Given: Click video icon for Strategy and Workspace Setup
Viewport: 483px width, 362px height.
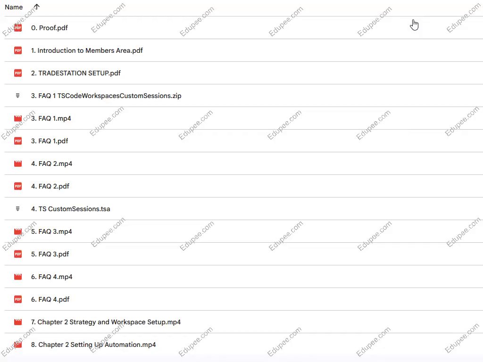Looking at the screenshot, I should click(18, 322).
